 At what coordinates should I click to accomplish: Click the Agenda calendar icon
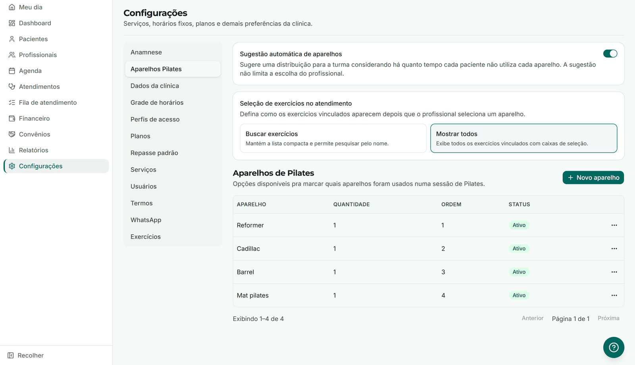pos(12,71)
